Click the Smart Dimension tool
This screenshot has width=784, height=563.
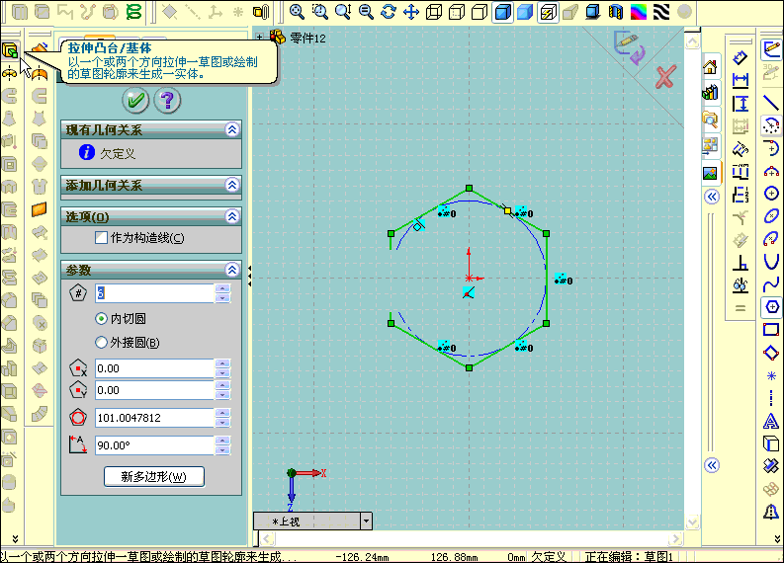tap(740, 58)
